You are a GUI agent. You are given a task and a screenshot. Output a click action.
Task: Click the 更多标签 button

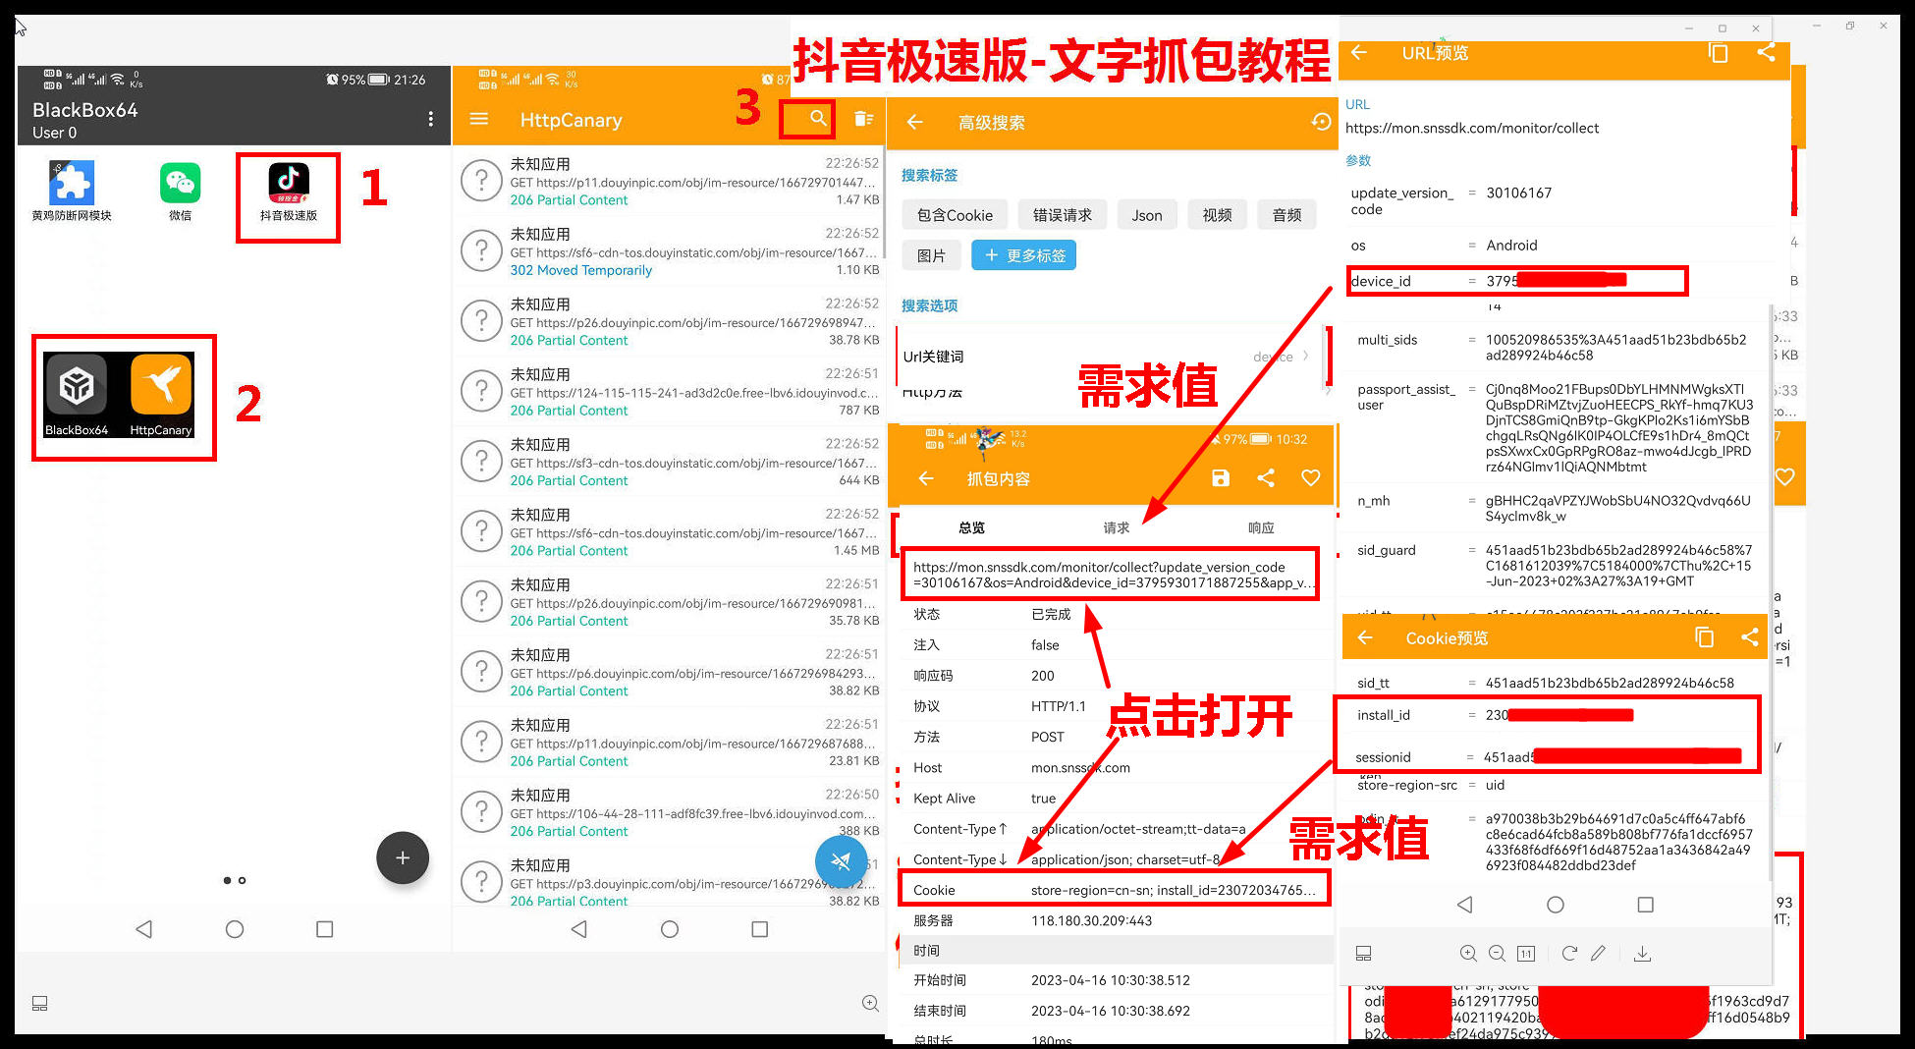coord(1024,255)
